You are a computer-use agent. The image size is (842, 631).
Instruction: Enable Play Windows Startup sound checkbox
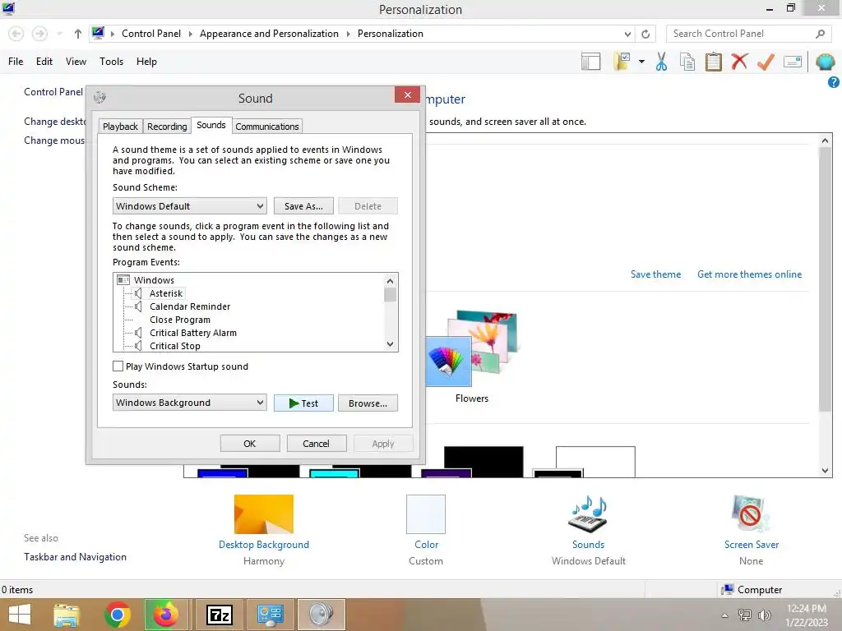[x=118, y=366]
